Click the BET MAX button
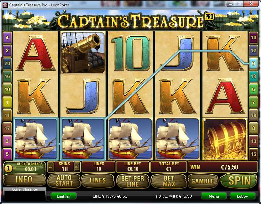261x204 pixels. click(169, 181)
